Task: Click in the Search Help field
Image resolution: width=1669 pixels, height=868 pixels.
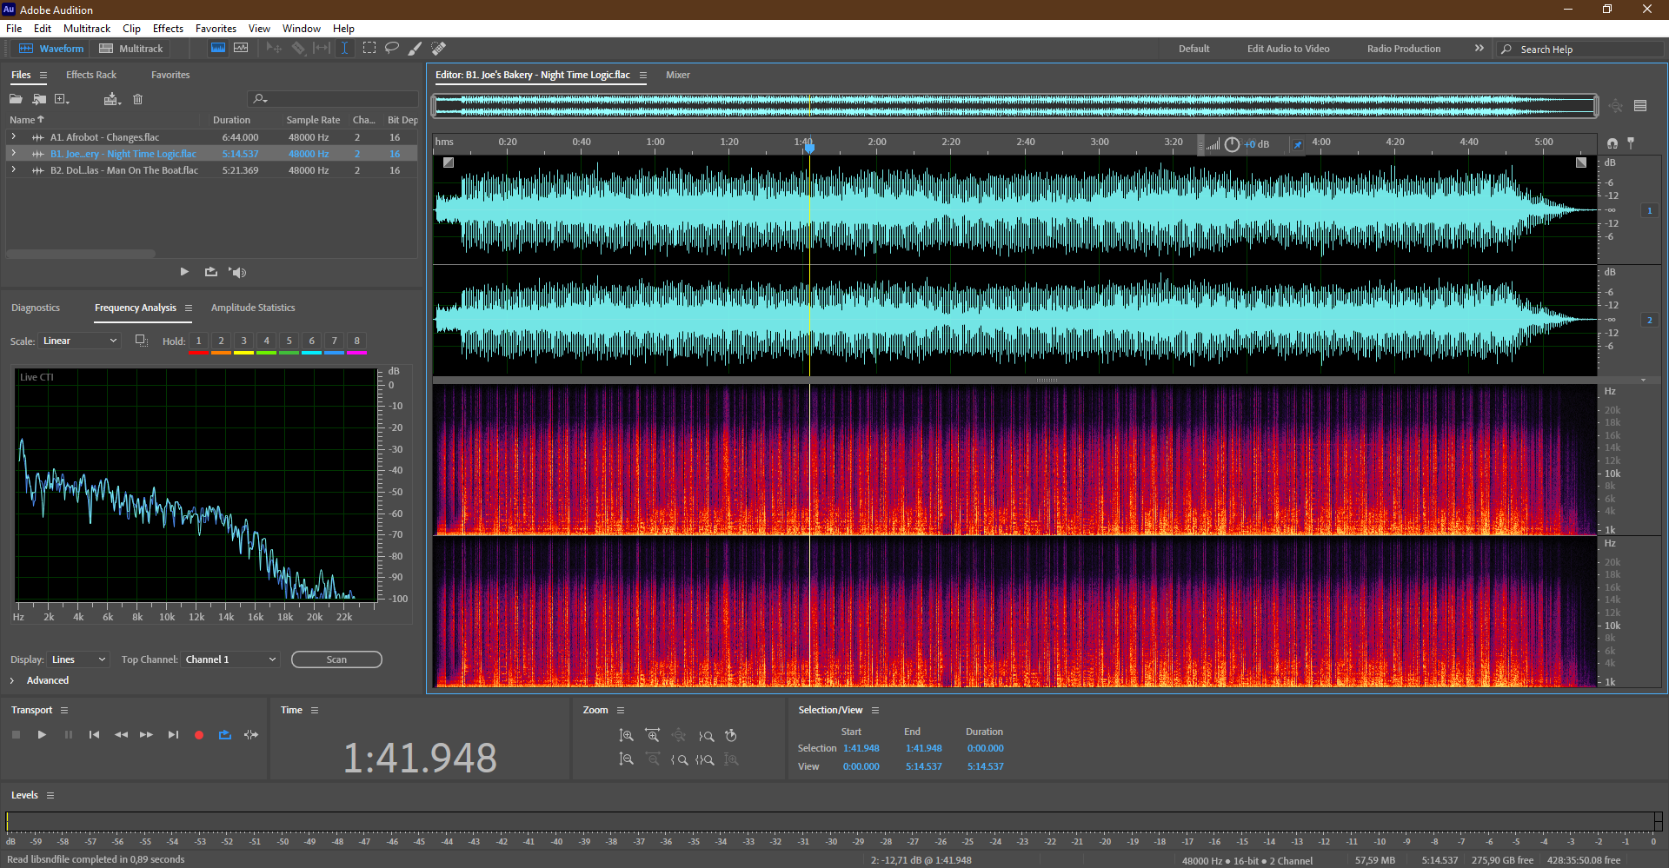Action: click(1580, 50)
